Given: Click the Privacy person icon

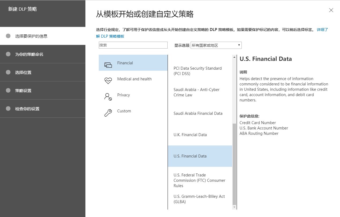Looking at the screenshot, I should (x=108, y=97).
